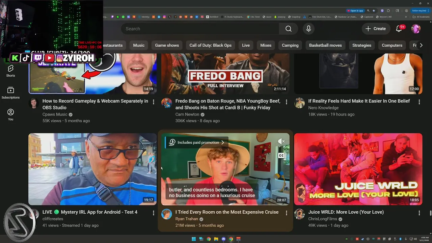Screen dimensions: 432x243
Task: Expand the paid promotion notice
Action: click(197, 142)
